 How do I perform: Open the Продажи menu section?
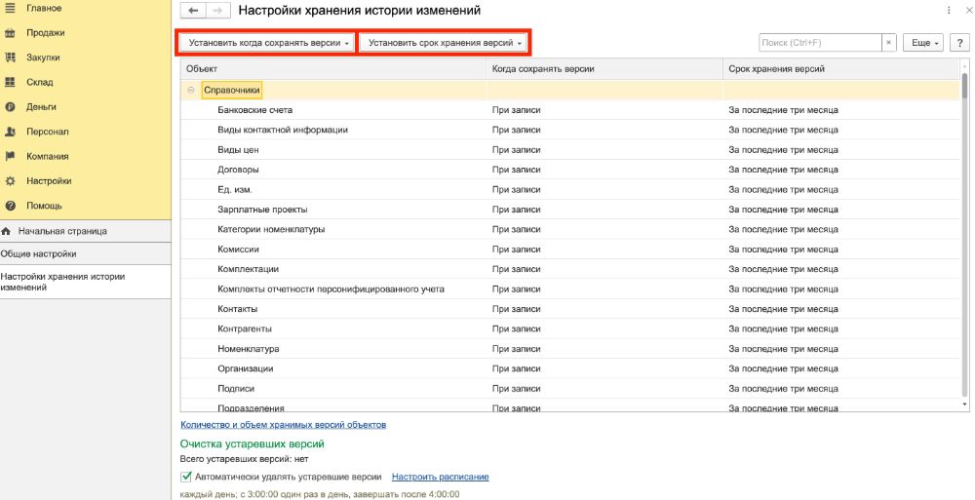(46, 33)
